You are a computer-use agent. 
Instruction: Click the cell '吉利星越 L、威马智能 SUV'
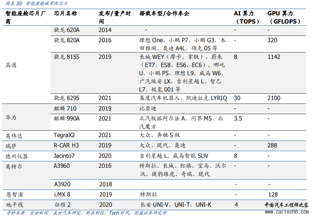(174, 156)
